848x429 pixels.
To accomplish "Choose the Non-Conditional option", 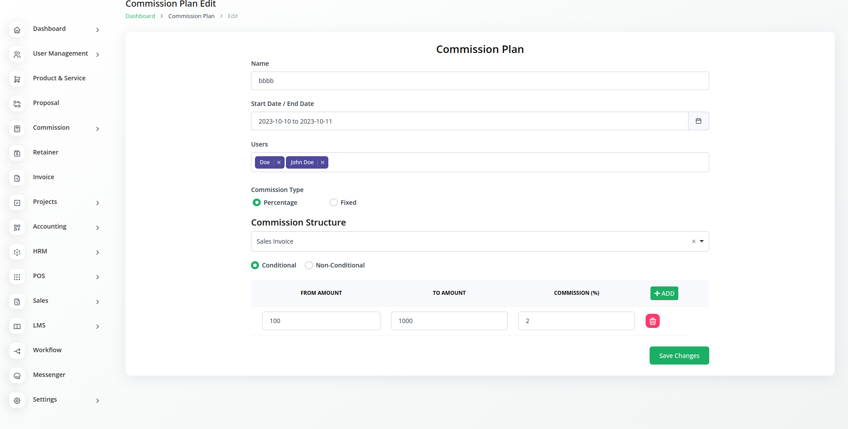I will click(x=309, y=265).
